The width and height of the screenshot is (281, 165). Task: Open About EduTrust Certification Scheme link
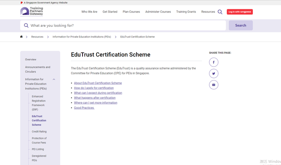coord(98,83)
